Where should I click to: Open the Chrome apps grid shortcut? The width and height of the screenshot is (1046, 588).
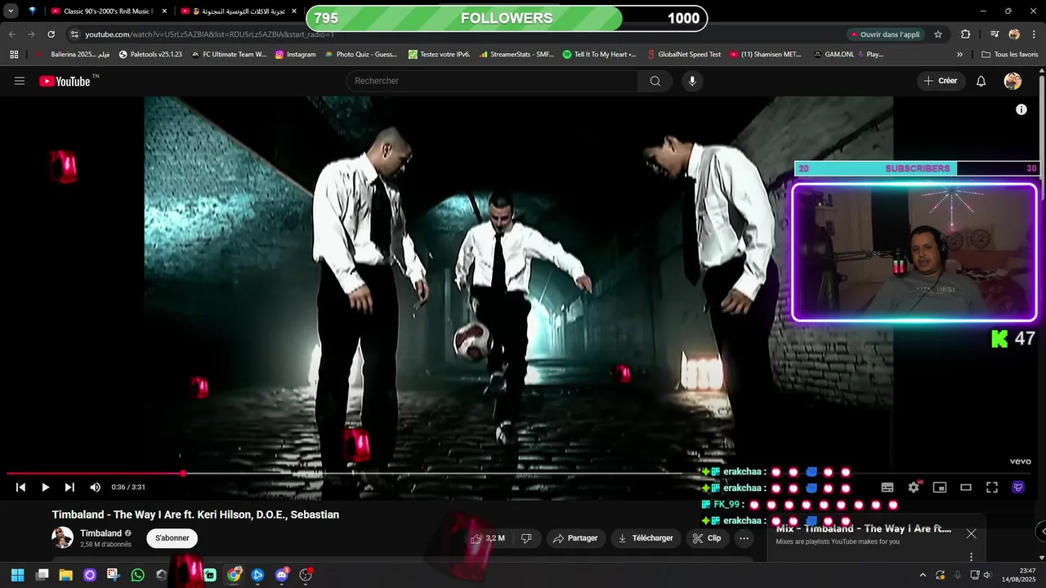point(14,55)
